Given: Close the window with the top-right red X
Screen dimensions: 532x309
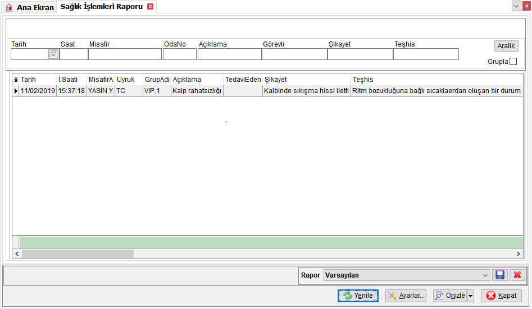Looking at the screenshot, I should pos(526,6).
